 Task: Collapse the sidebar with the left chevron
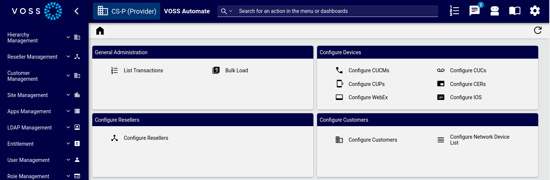point(76,11)
